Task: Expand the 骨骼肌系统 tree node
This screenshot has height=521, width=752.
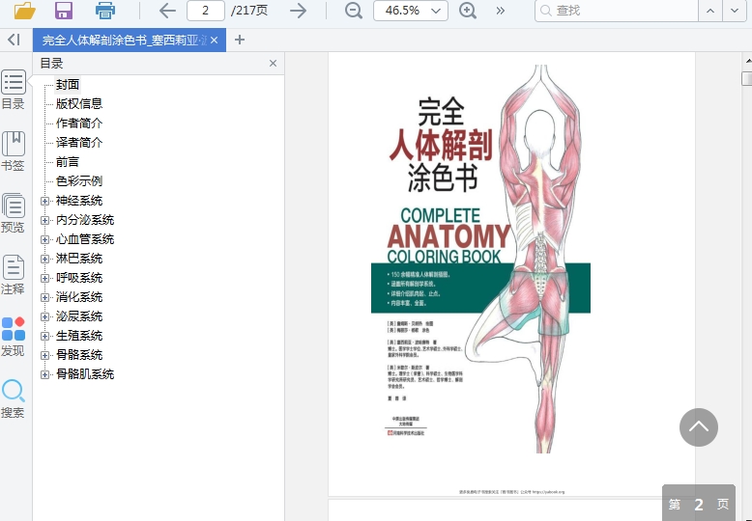Action: pos(44,374)
